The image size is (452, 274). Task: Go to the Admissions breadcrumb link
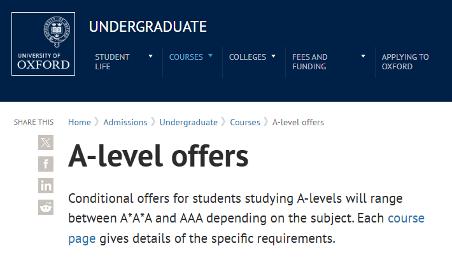[125, 122]
